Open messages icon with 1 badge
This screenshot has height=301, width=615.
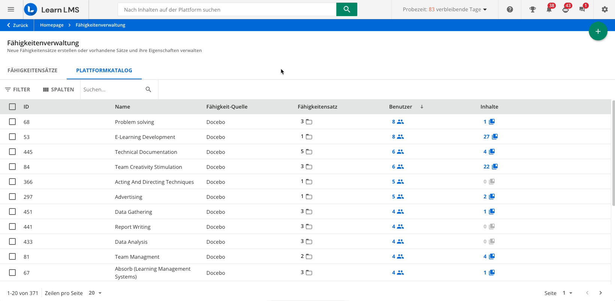582,9
